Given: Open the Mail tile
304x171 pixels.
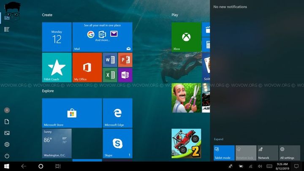Looking at the screenshot, I should 102,37.
